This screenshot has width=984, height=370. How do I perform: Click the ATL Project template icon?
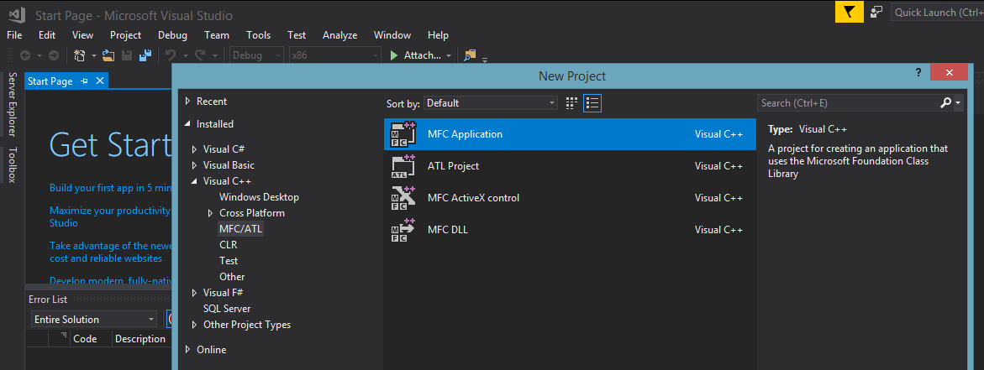click(403, 166)
